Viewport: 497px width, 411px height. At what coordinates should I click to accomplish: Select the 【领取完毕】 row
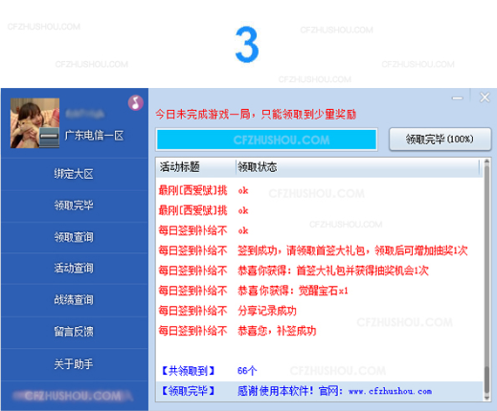[x=320, y=391]
